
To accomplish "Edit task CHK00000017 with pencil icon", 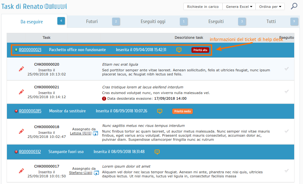I will pyautogui.click(x=21, y=171).
